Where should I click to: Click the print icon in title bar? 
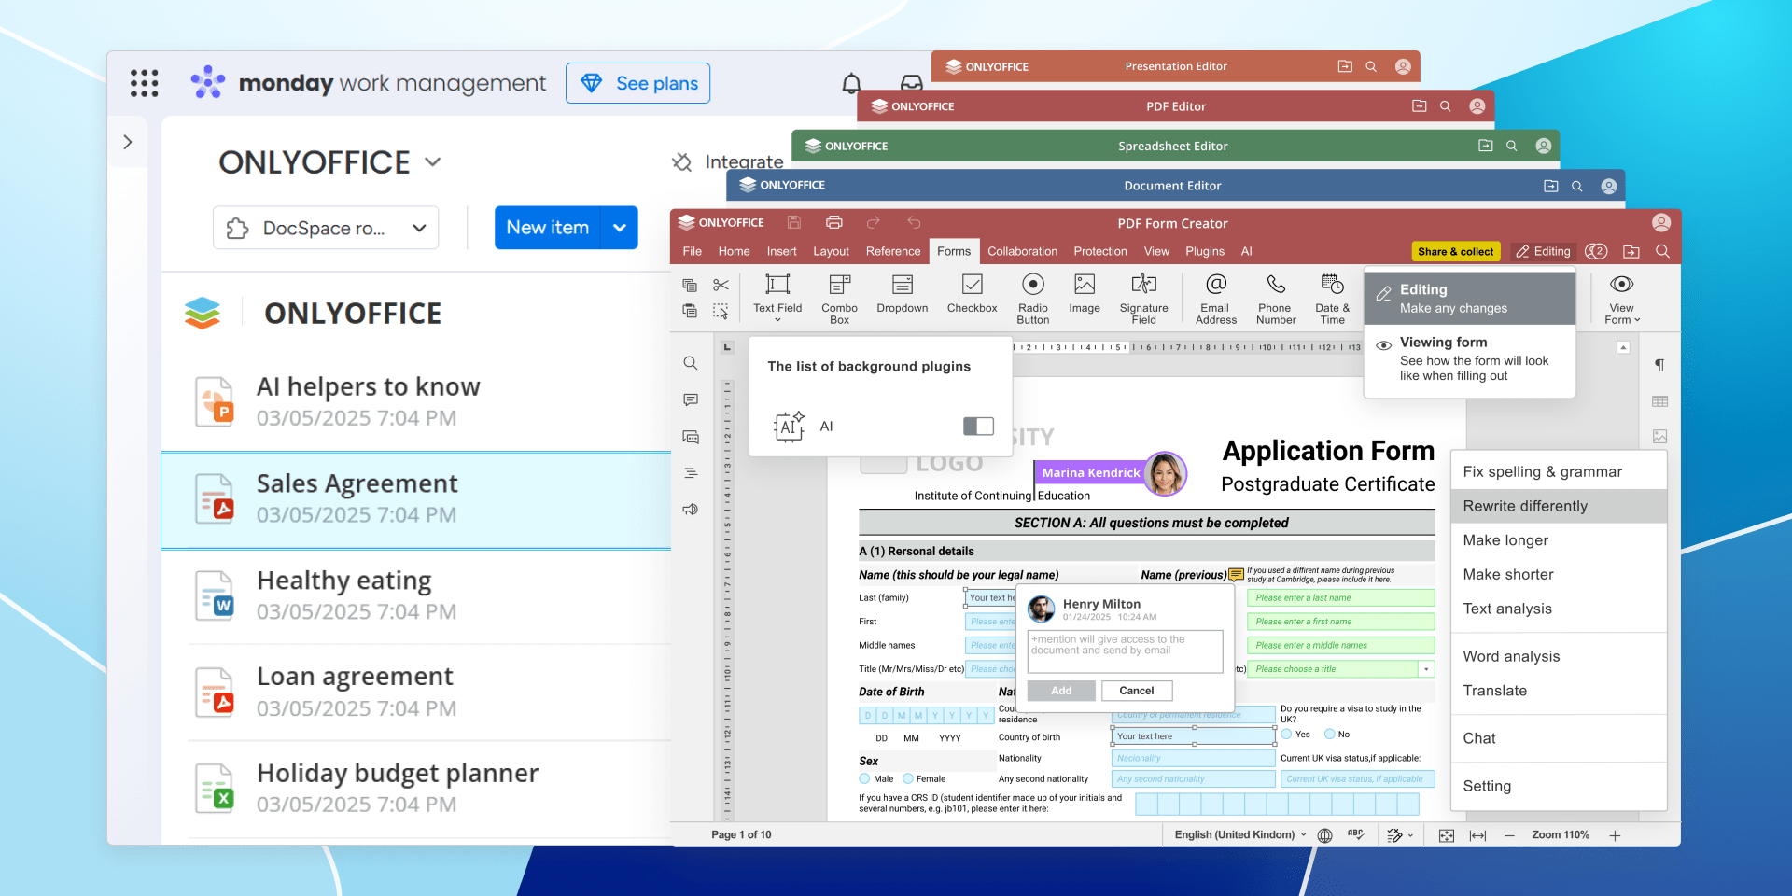click(x=833, y=222)
